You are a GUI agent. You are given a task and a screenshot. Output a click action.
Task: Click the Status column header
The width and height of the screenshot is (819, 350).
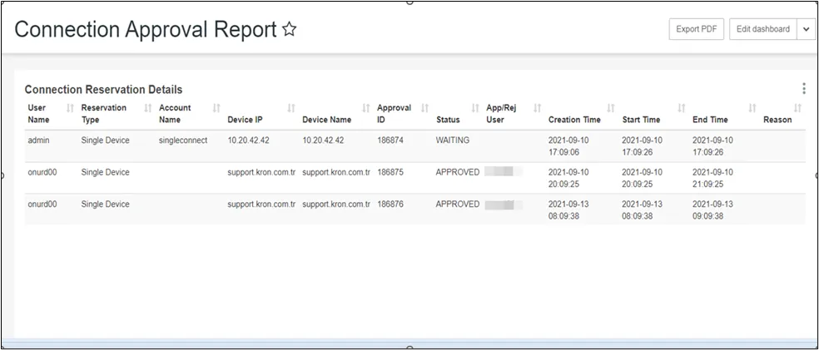pyautogui.click(x=448, y=120)
